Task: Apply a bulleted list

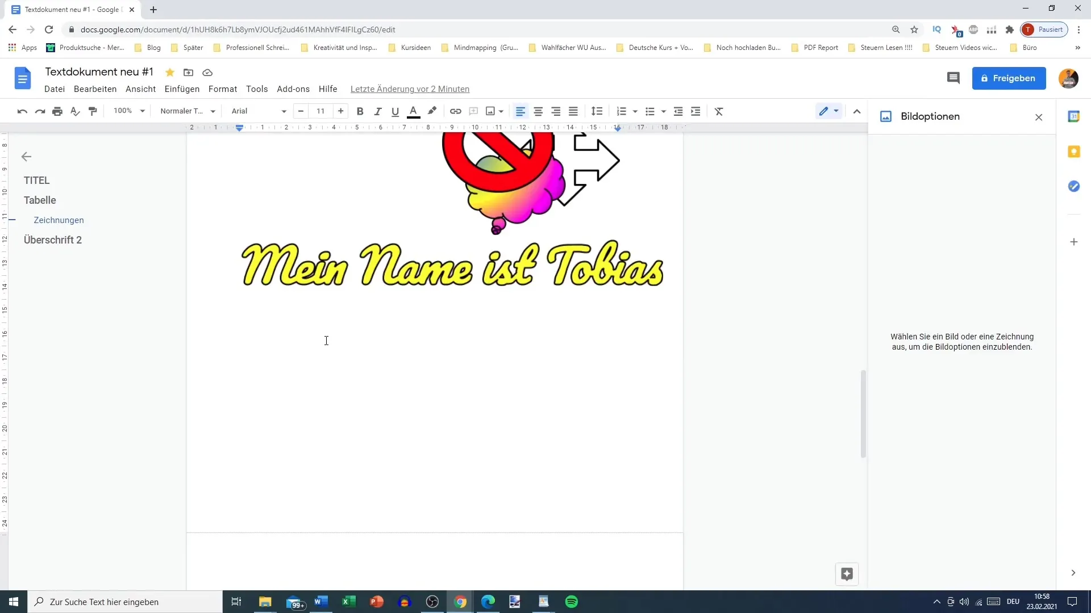Action: click(x=650, y=111)
